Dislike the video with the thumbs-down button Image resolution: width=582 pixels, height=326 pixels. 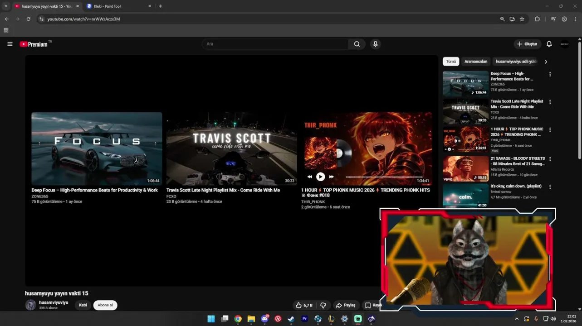[x=323, y=305]
